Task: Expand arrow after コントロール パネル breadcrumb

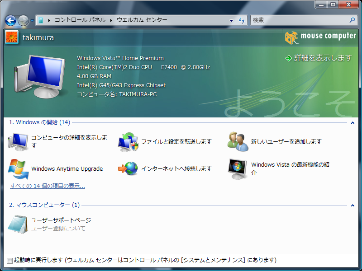Action: point(111,20)
